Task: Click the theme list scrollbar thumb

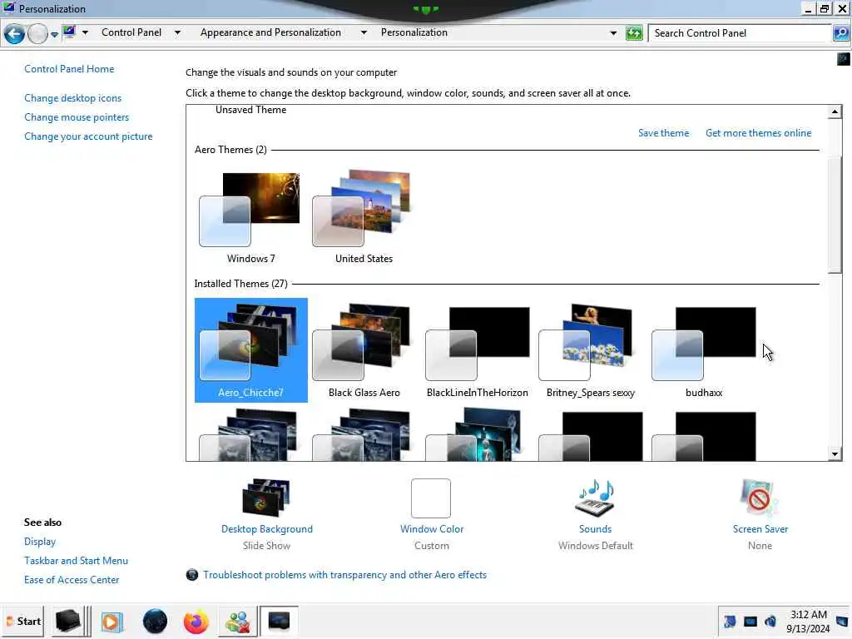Action: [835, 215]
